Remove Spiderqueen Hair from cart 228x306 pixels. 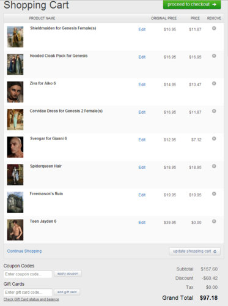click(x=214, y=166)
